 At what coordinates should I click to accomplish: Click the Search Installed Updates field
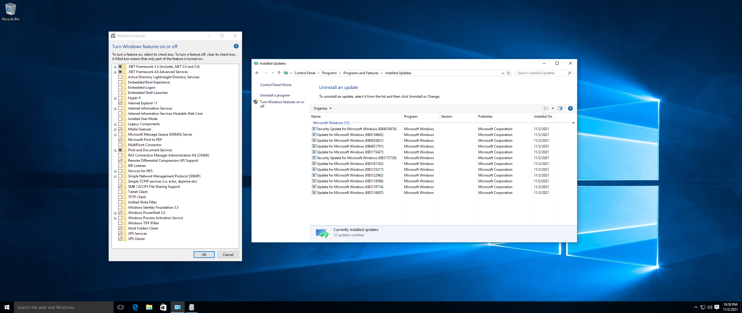click(541, 73)
